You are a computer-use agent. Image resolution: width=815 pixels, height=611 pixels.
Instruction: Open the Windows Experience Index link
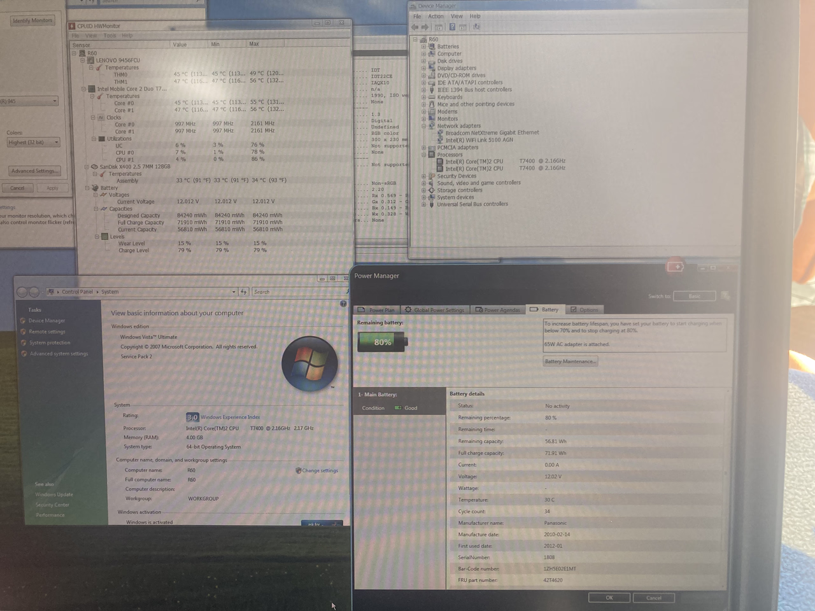(230, 418)
